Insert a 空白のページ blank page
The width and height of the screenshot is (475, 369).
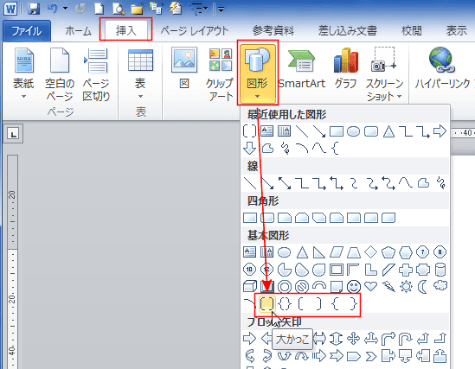click(60, 74)
